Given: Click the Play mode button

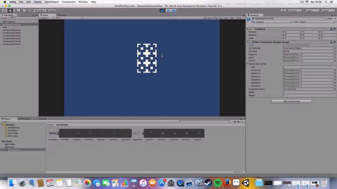Looking at the screenshot, I should 163,10.
